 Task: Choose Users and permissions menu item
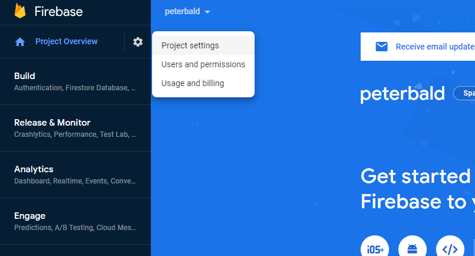click(203, 64)
